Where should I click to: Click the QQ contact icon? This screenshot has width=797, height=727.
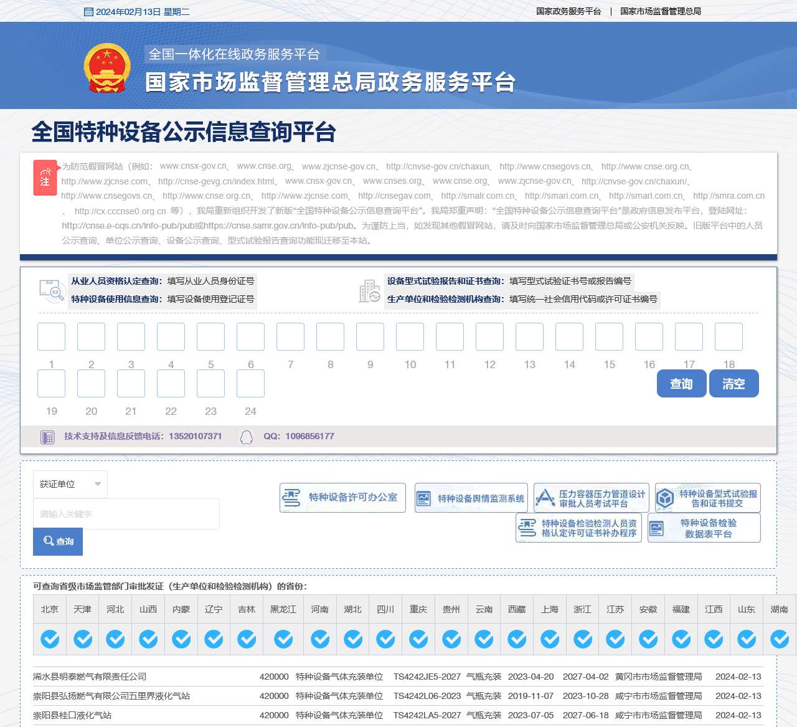coord(246,437)
